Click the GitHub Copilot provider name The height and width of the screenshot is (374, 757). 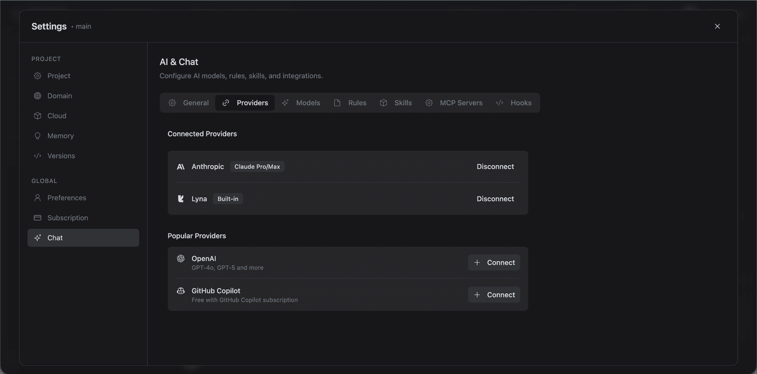tap(216, 291)
